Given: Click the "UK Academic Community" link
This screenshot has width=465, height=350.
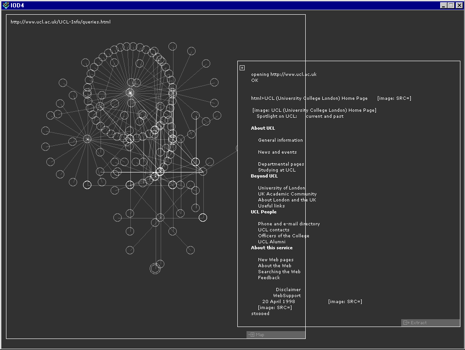Looking at the screenshot, I should [x=287, y=194].
